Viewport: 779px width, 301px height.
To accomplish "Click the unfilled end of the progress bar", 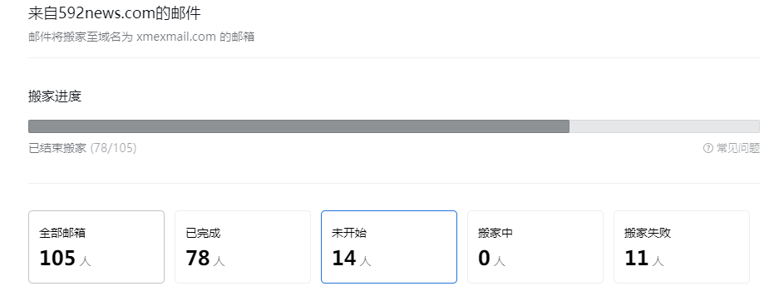I will (664, 126).
